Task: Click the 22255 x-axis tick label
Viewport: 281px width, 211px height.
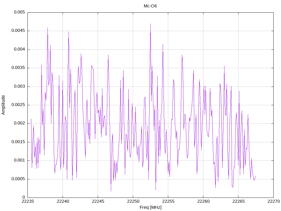Action: point(168,201)
